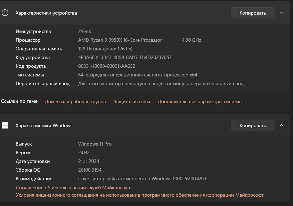Click the 128 ГБ memory value
The height and width of the screenshot is (206, 293).
pos(105,49)
